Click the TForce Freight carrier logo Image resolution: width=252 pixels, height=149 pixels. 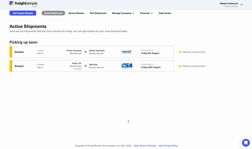coord(127,52)
